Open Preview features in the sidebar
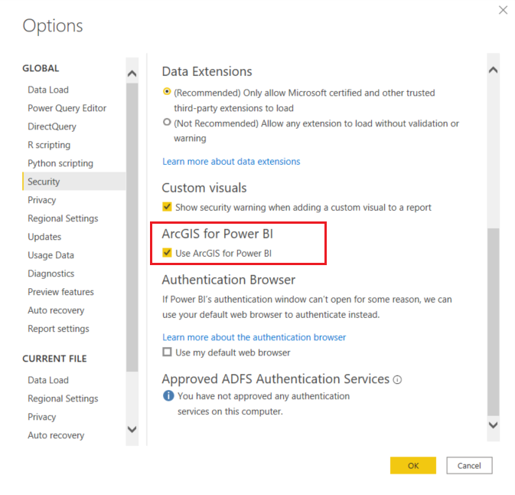 pos(60,292)
